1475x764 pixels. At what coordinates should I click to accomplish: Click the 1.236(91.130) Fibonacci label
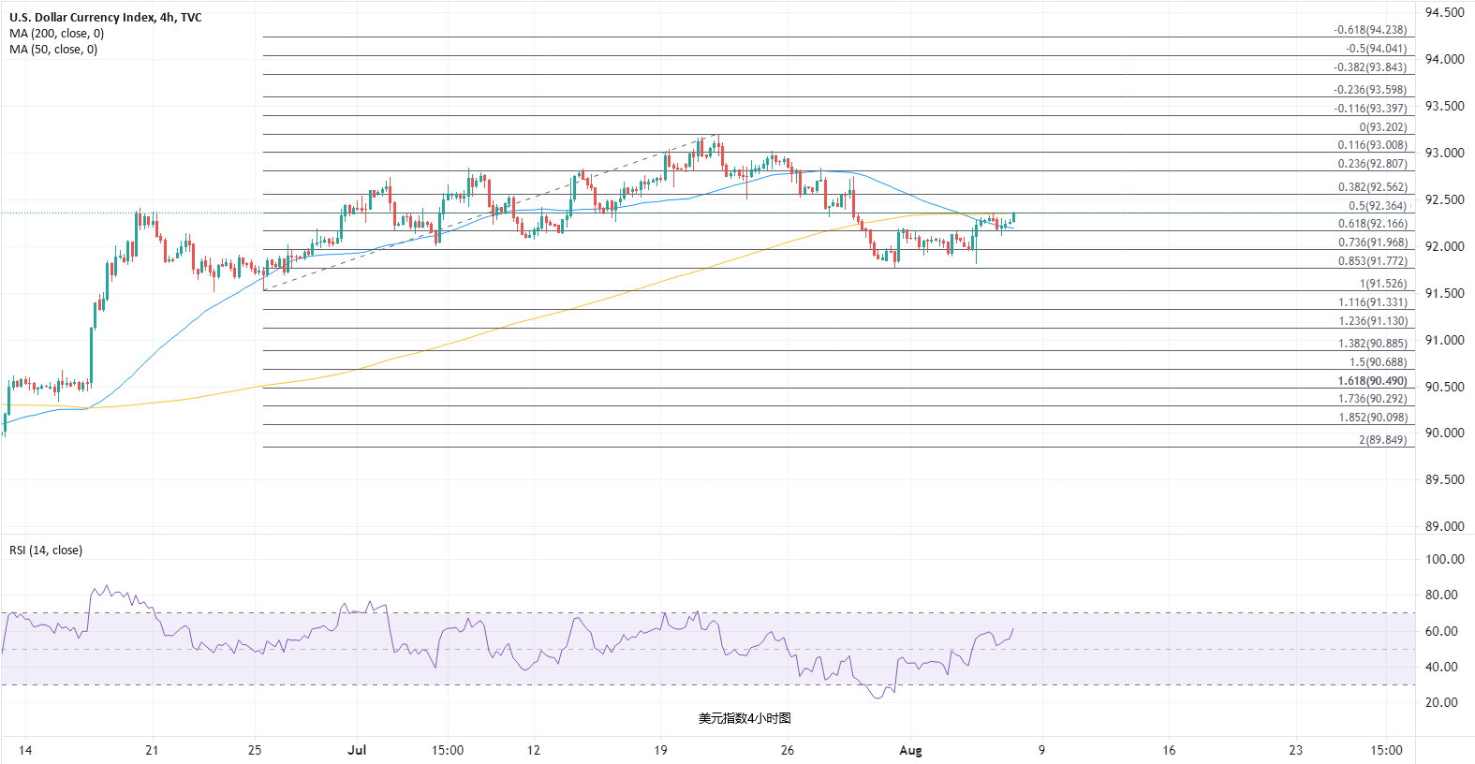(x=1372, y=321)
